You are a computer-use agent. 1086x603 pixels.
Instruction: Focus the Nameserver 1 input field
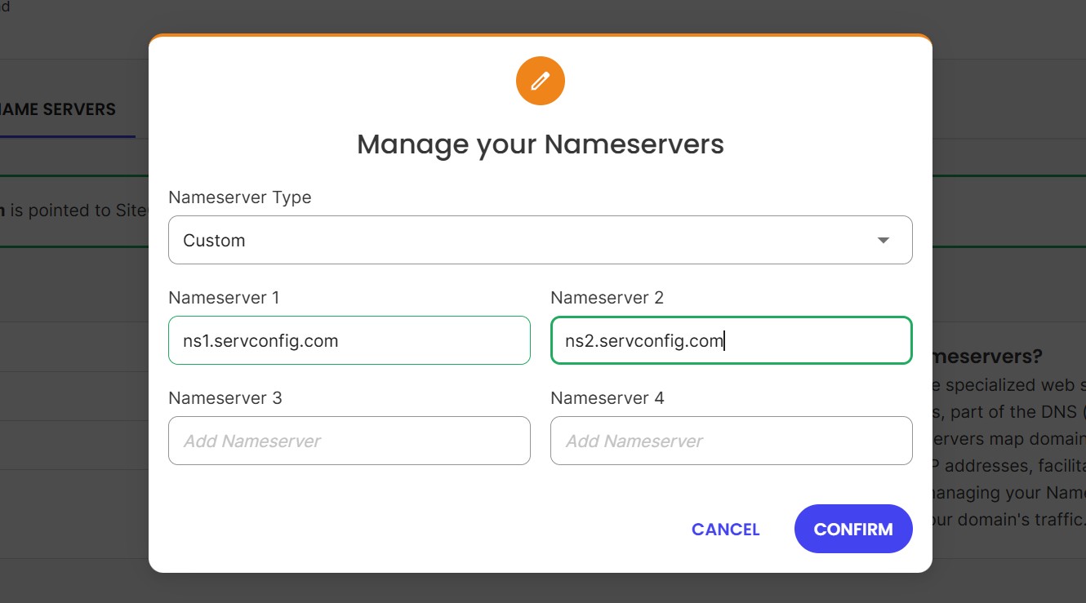click(x=349, y=340)
